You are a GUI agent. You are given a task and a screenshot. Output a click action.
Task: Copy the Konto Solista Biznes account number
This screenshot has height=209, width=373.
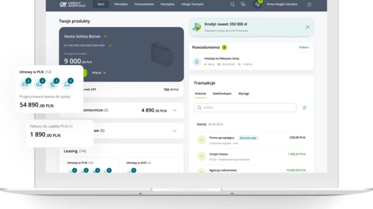coord(110,45)
